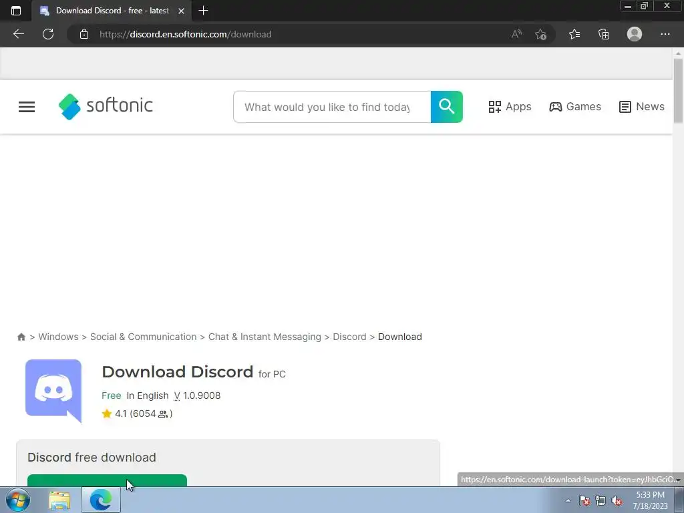The height and width of the screenshot is (513, 684).
Task: View site information lock icon
Action: click(x=84, y=34)
